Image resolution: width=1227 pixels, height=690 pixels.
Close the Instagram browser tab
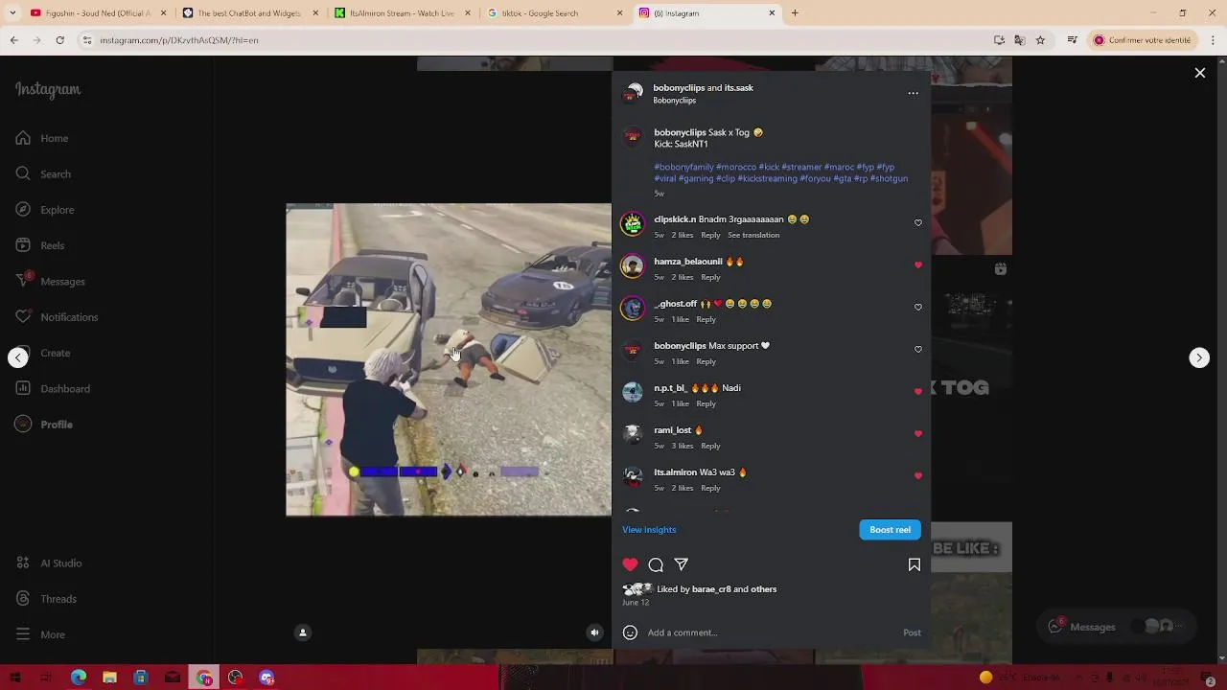772,13
